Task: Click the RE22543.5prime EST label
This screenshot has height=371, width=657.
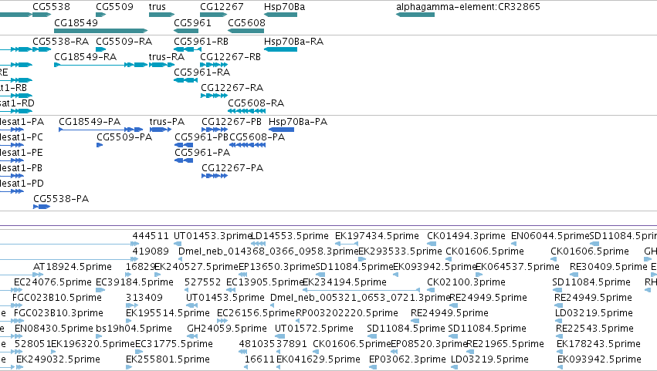Action: [595, 329]
